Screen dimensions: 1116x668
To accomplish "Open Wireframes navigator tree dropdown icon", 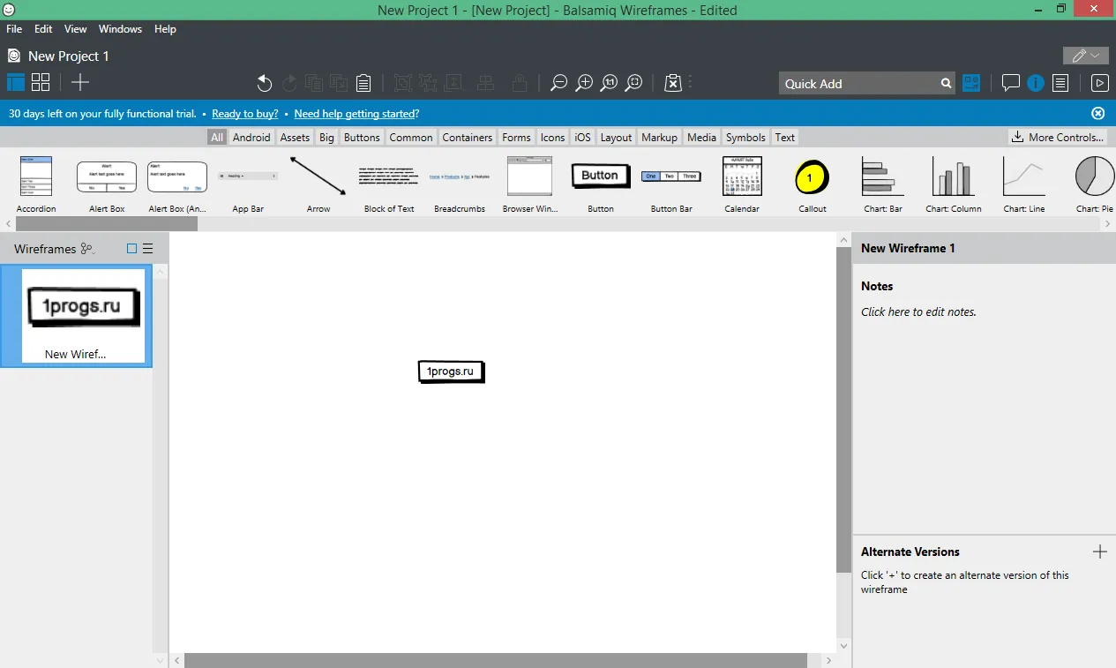I will tap(86, 249).
